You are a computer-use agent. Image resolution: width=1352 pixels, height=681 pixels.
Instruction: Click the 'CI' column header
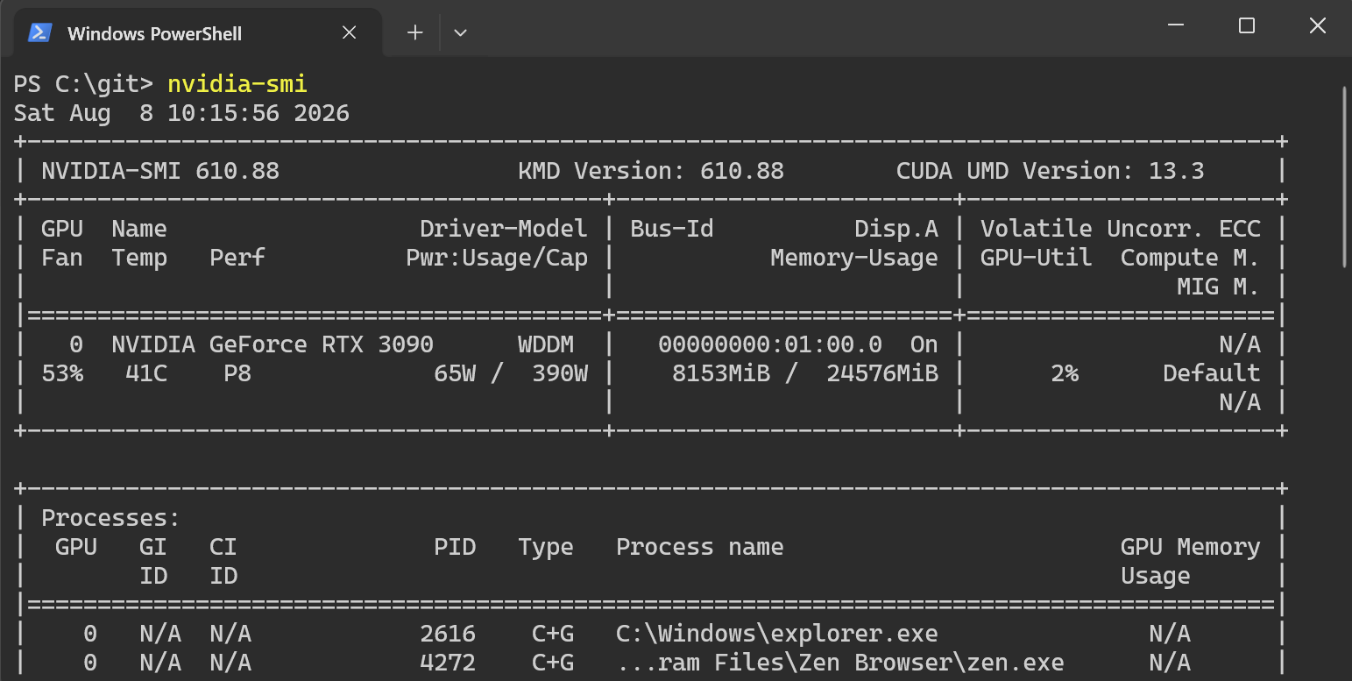pyautogui.click(x=223, y=547)
